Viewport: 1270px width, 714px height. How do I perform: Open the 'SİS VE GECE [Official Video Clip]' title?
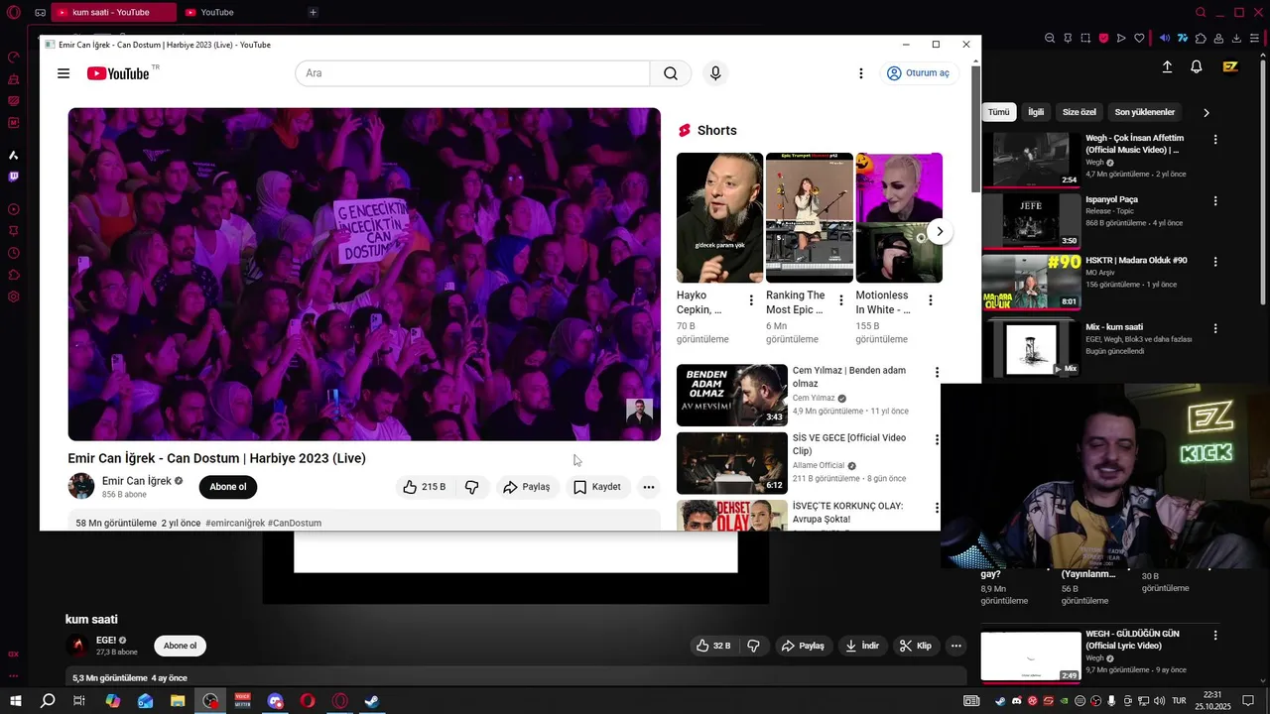(849, 444)
